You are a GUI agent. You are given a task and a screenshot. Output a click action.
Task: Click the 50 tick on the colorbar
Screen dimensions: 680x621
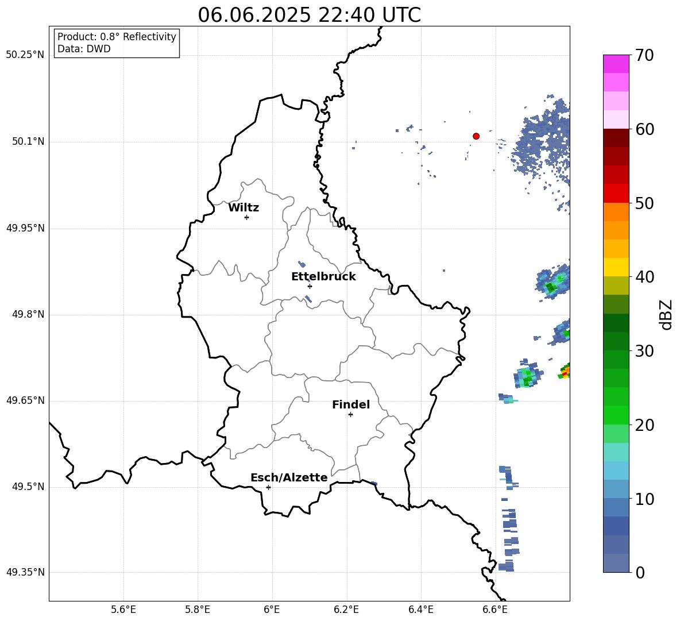pyautogui.click(x=644, y=203)
